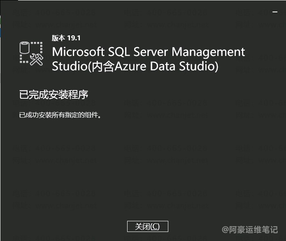Click the 版本 characters above the title
The height and width of the screenshot is (241, 286).
coord(58,38)
